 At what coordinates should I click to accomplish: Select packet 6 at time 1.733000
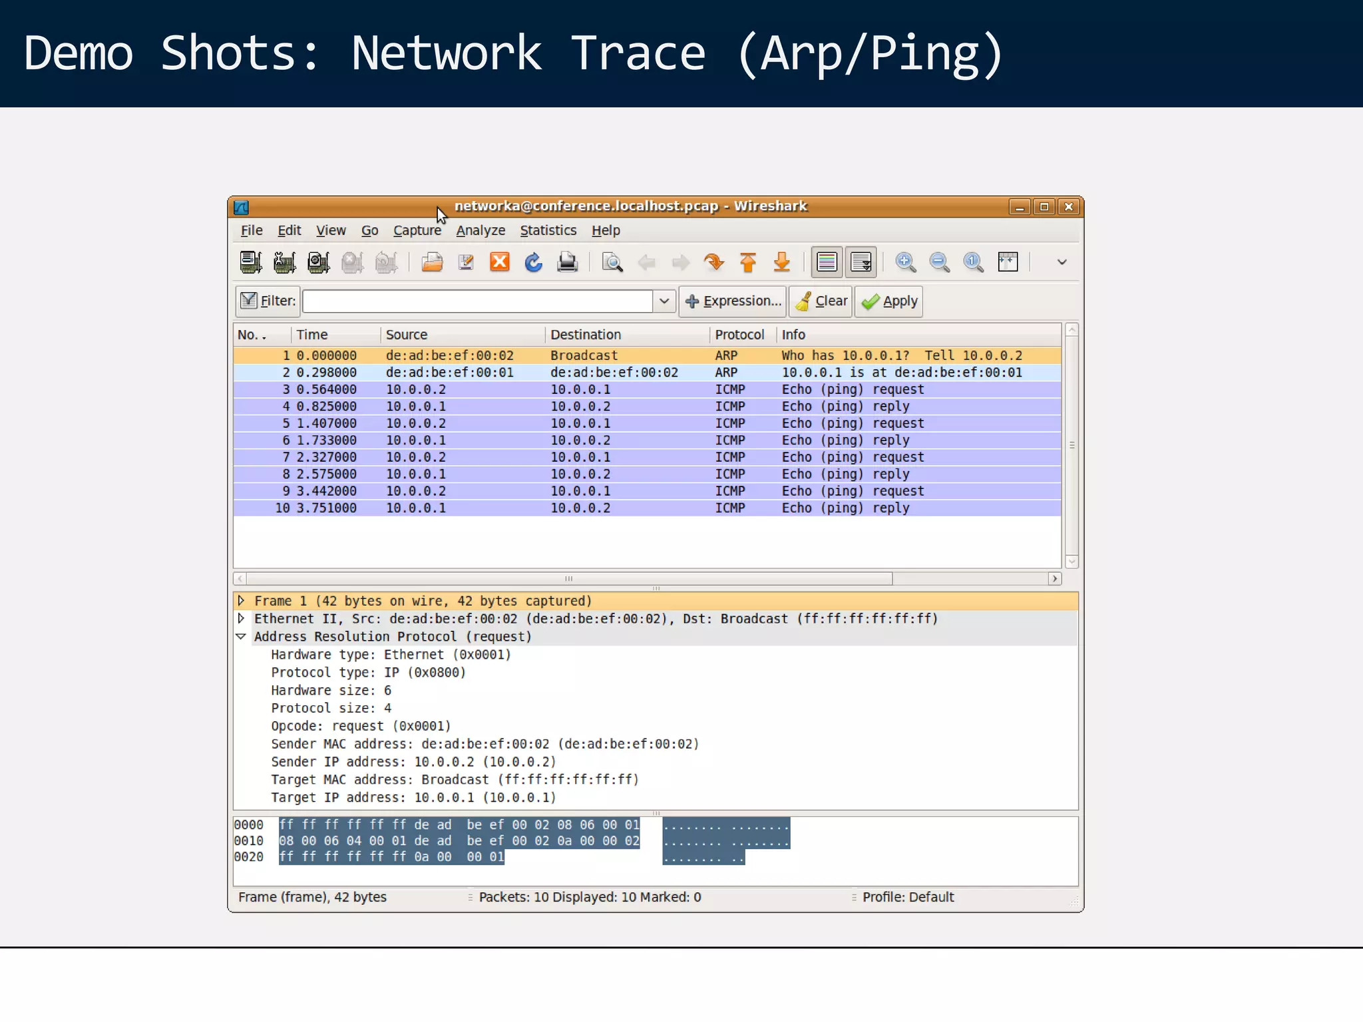click(647, 440)
